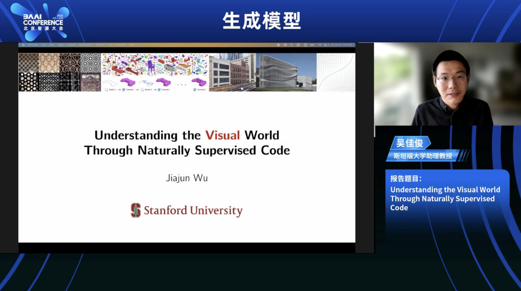
Task: Click the Dropbox icon in the menu bar
Action: pos(286,45)
